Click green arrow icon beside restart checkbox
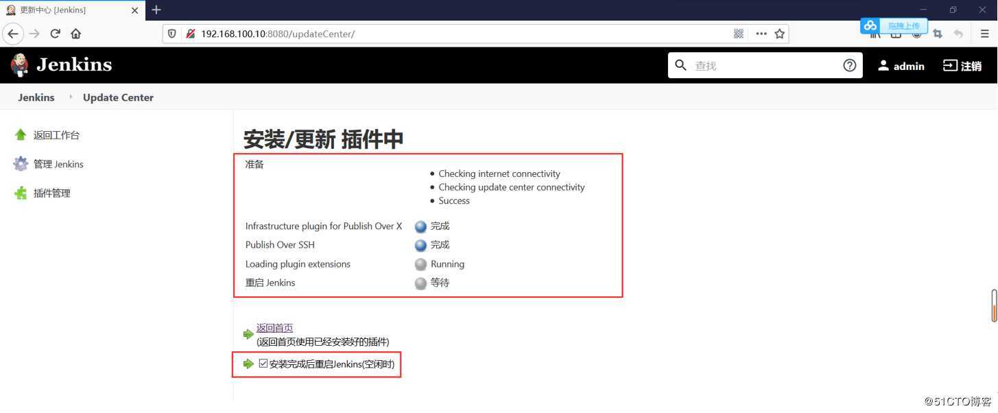998x413 pixels. [248, 364]
